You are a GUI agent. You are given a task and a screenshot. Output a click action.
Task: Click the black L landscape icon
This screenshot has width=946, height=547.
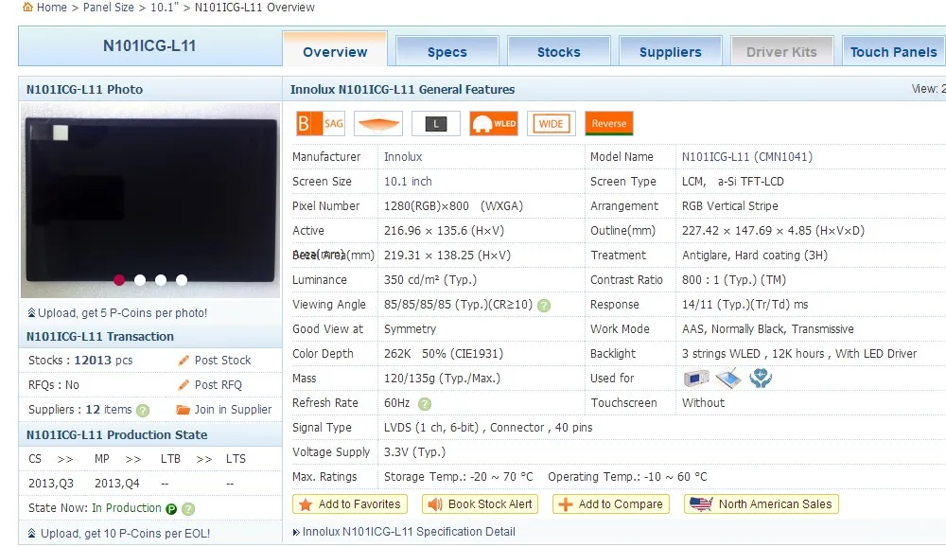tap(436, 124)
